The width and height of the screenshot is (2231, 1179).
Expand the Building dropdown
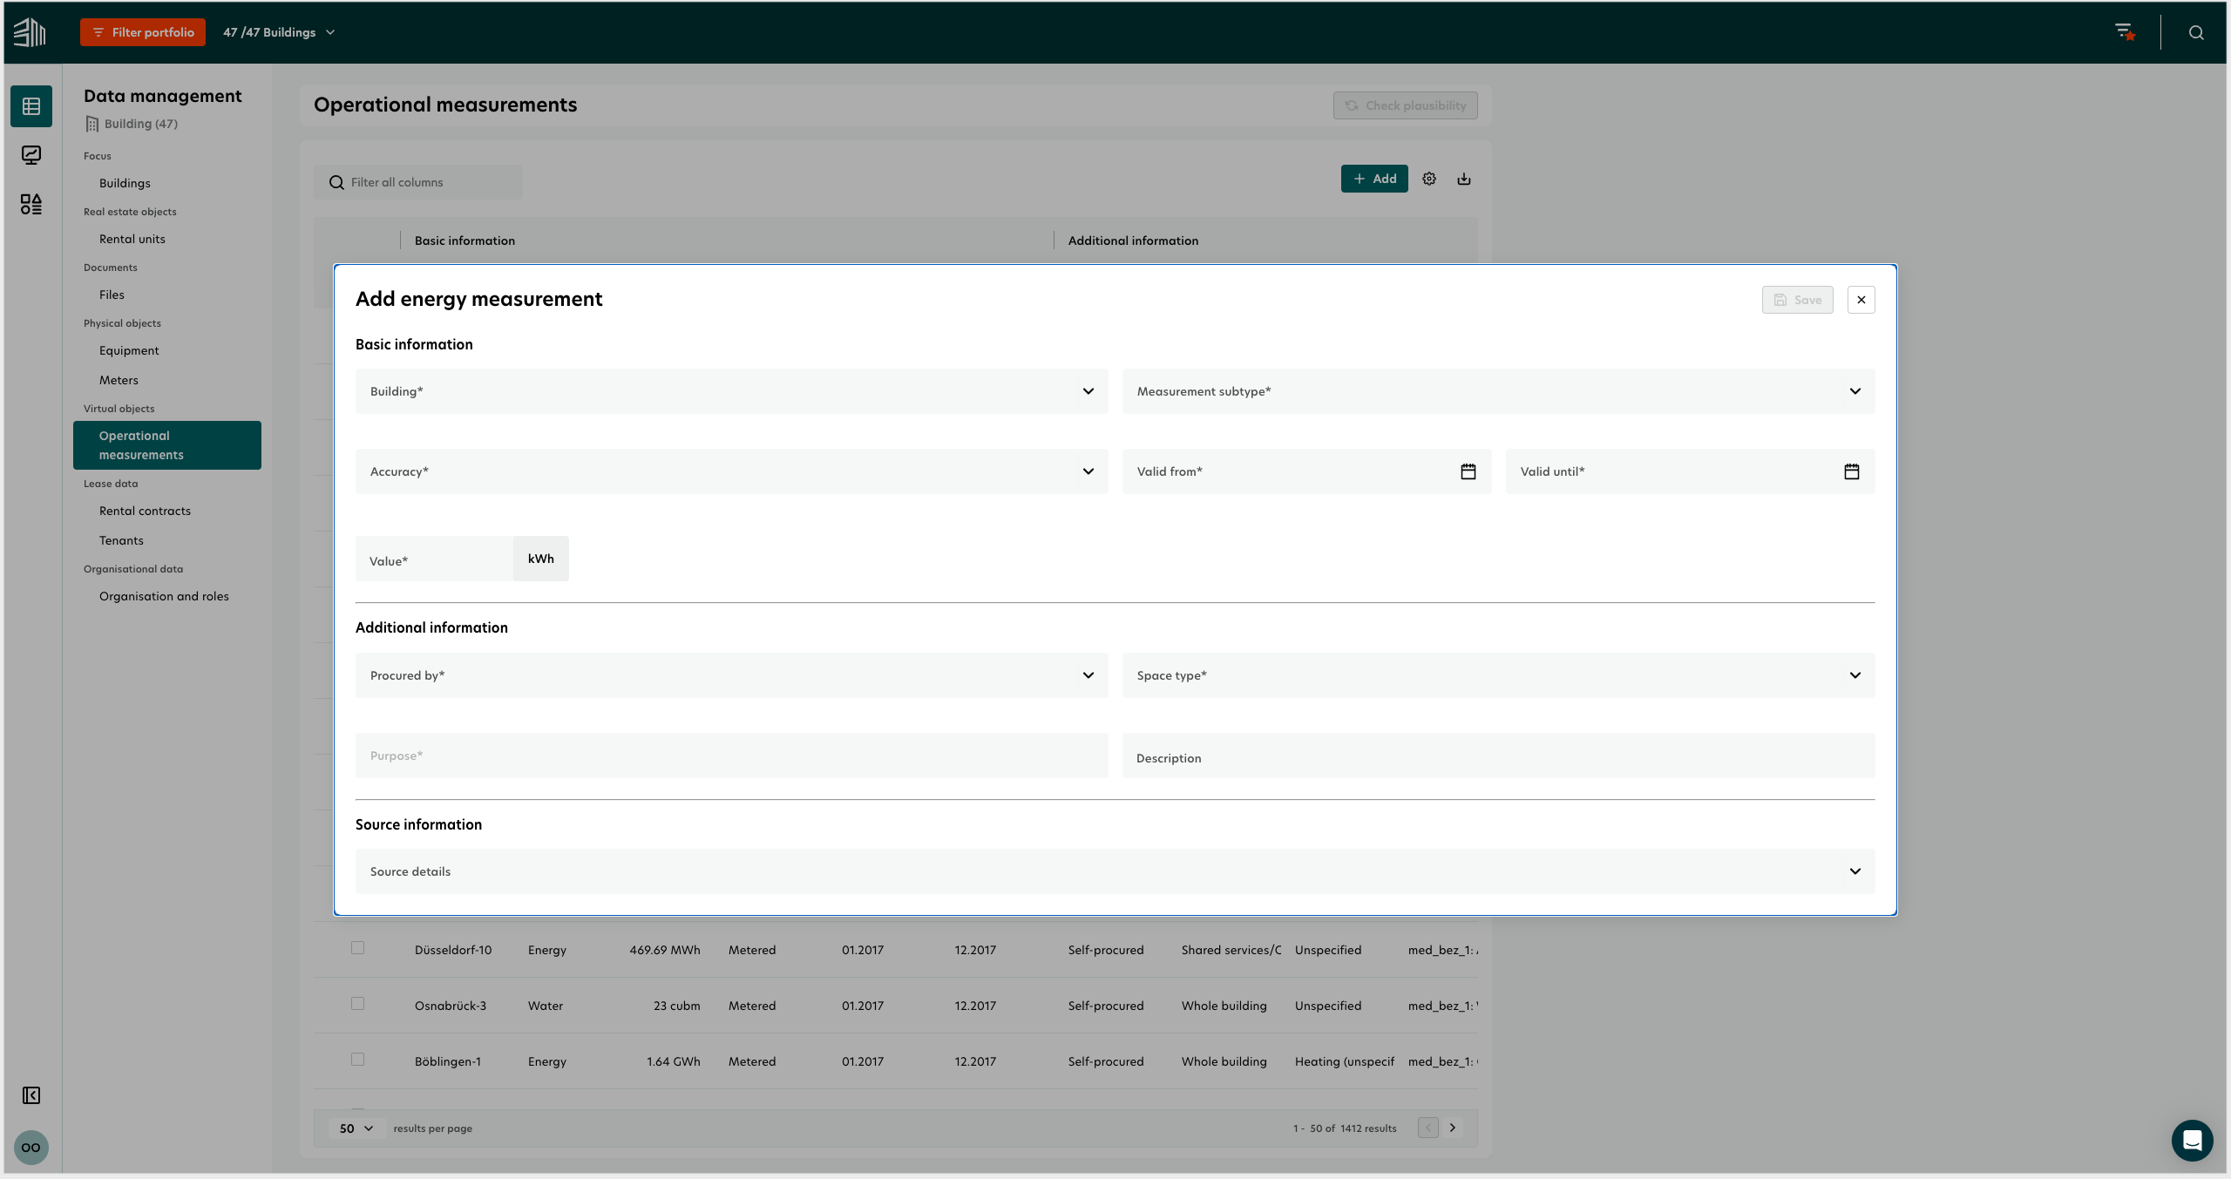pyautogui.click(x=732, y=391)
